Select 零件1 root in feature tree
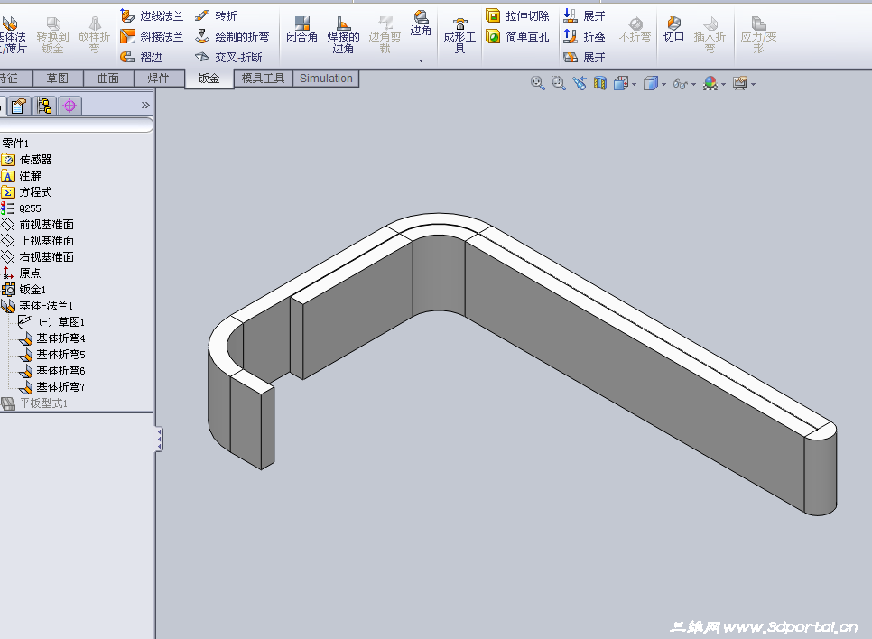This screenshot has height=639, width=872. pyautogui.click(x=15, y=143)
